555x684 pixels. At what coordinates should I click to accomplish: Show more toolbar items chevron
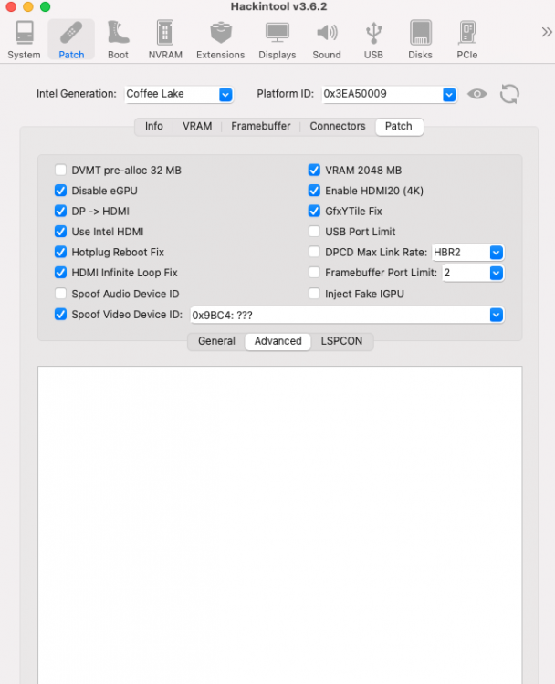[x=546, y=32]
